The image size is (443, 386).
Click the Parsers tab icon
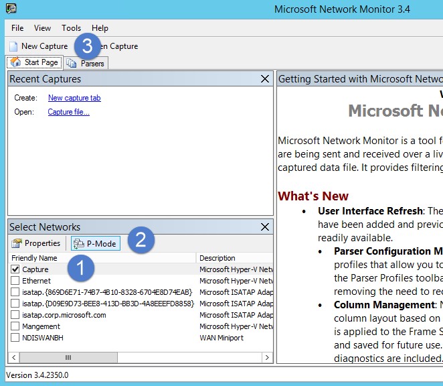(x=71, y=64)
